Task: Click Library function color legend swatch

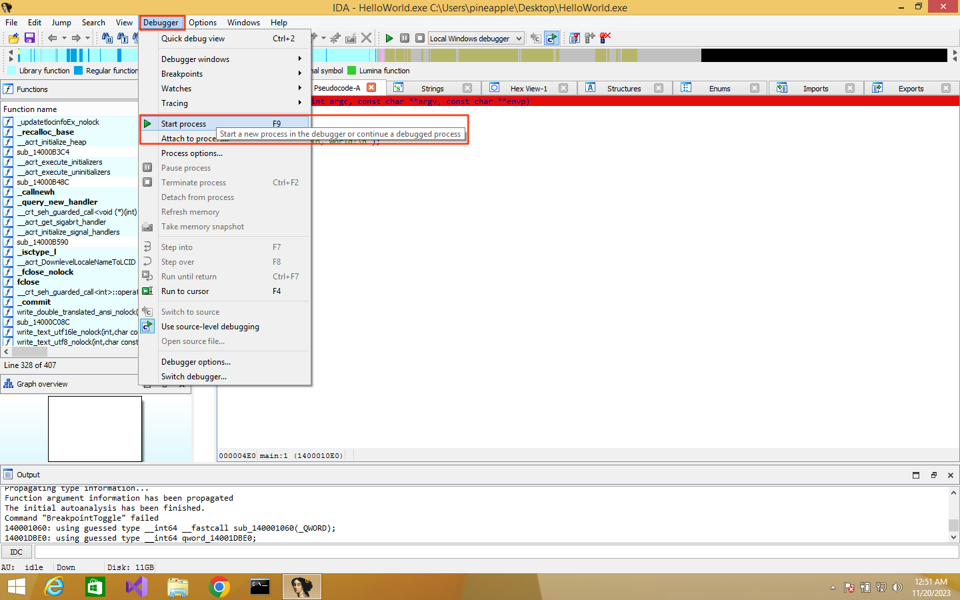Action: pos(11,71)
